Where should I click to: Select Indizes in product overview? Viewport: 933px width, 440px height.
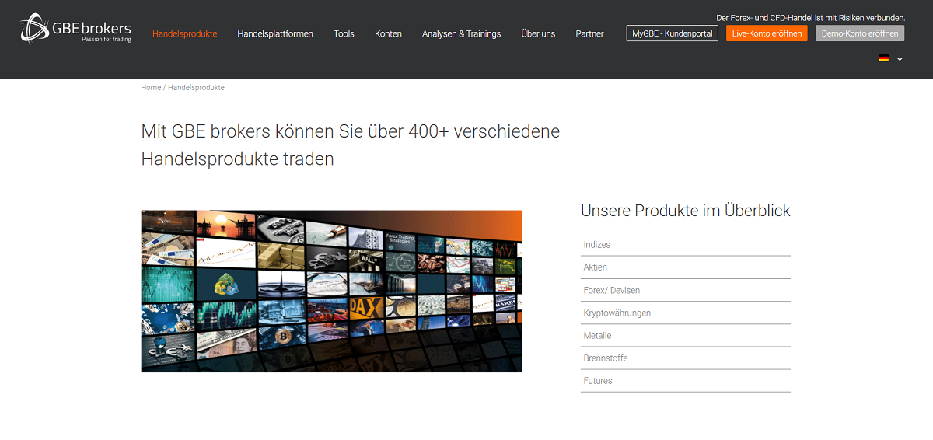(686, 245)
